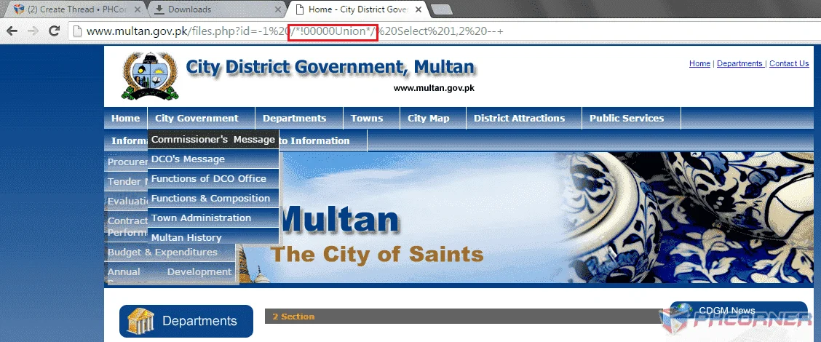Select Functions & Composition entry
This screenshot has width=821, height=342.
click(x=213, y=199)
